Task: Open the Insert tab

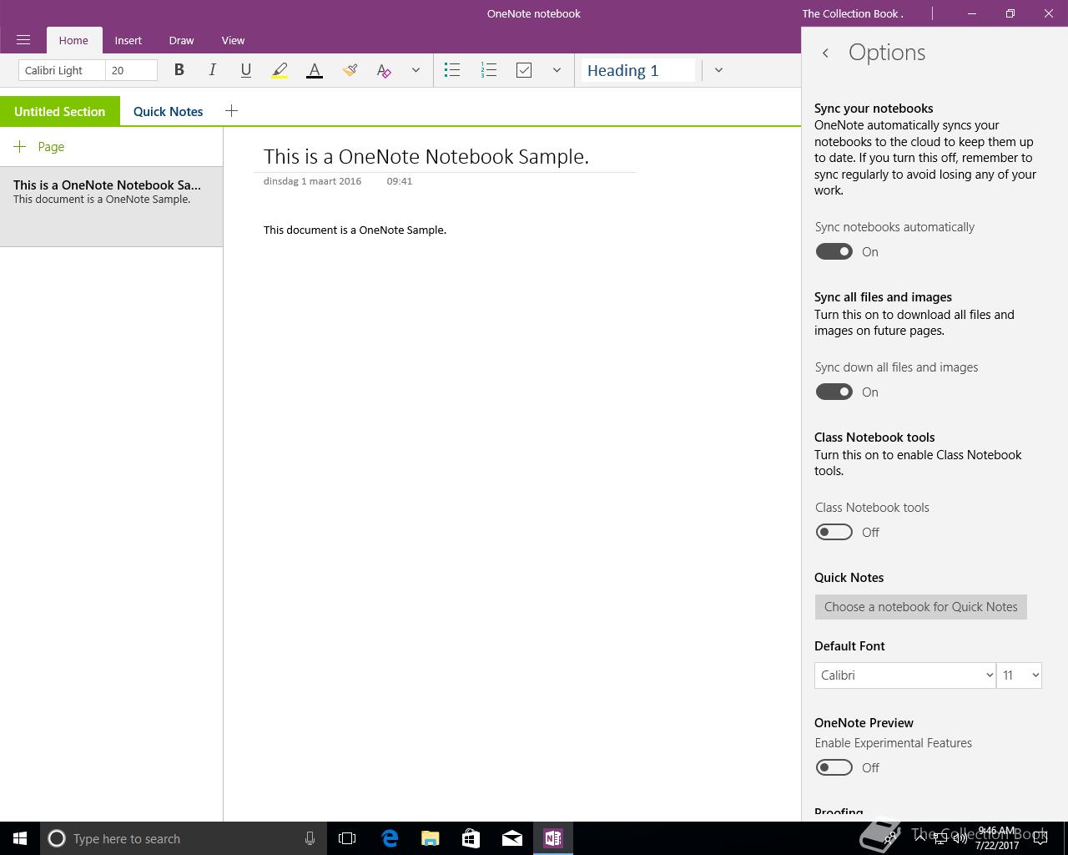Action: tap(128, 40)
